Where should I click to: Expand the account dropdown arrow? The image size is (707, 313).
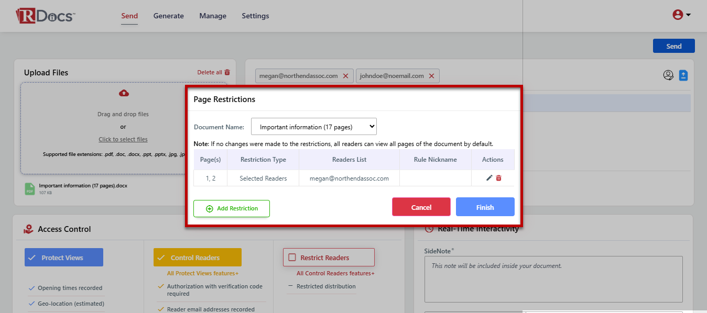tap(688, 15)
